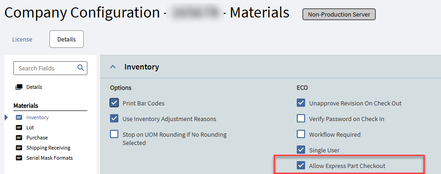Uncheck Unapprove Revision On Check Out

[x=301, y=103]
